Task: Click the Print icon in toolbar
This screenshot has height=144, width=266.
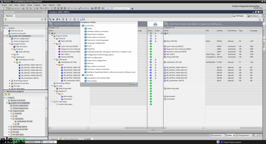Action: [23, 8]
